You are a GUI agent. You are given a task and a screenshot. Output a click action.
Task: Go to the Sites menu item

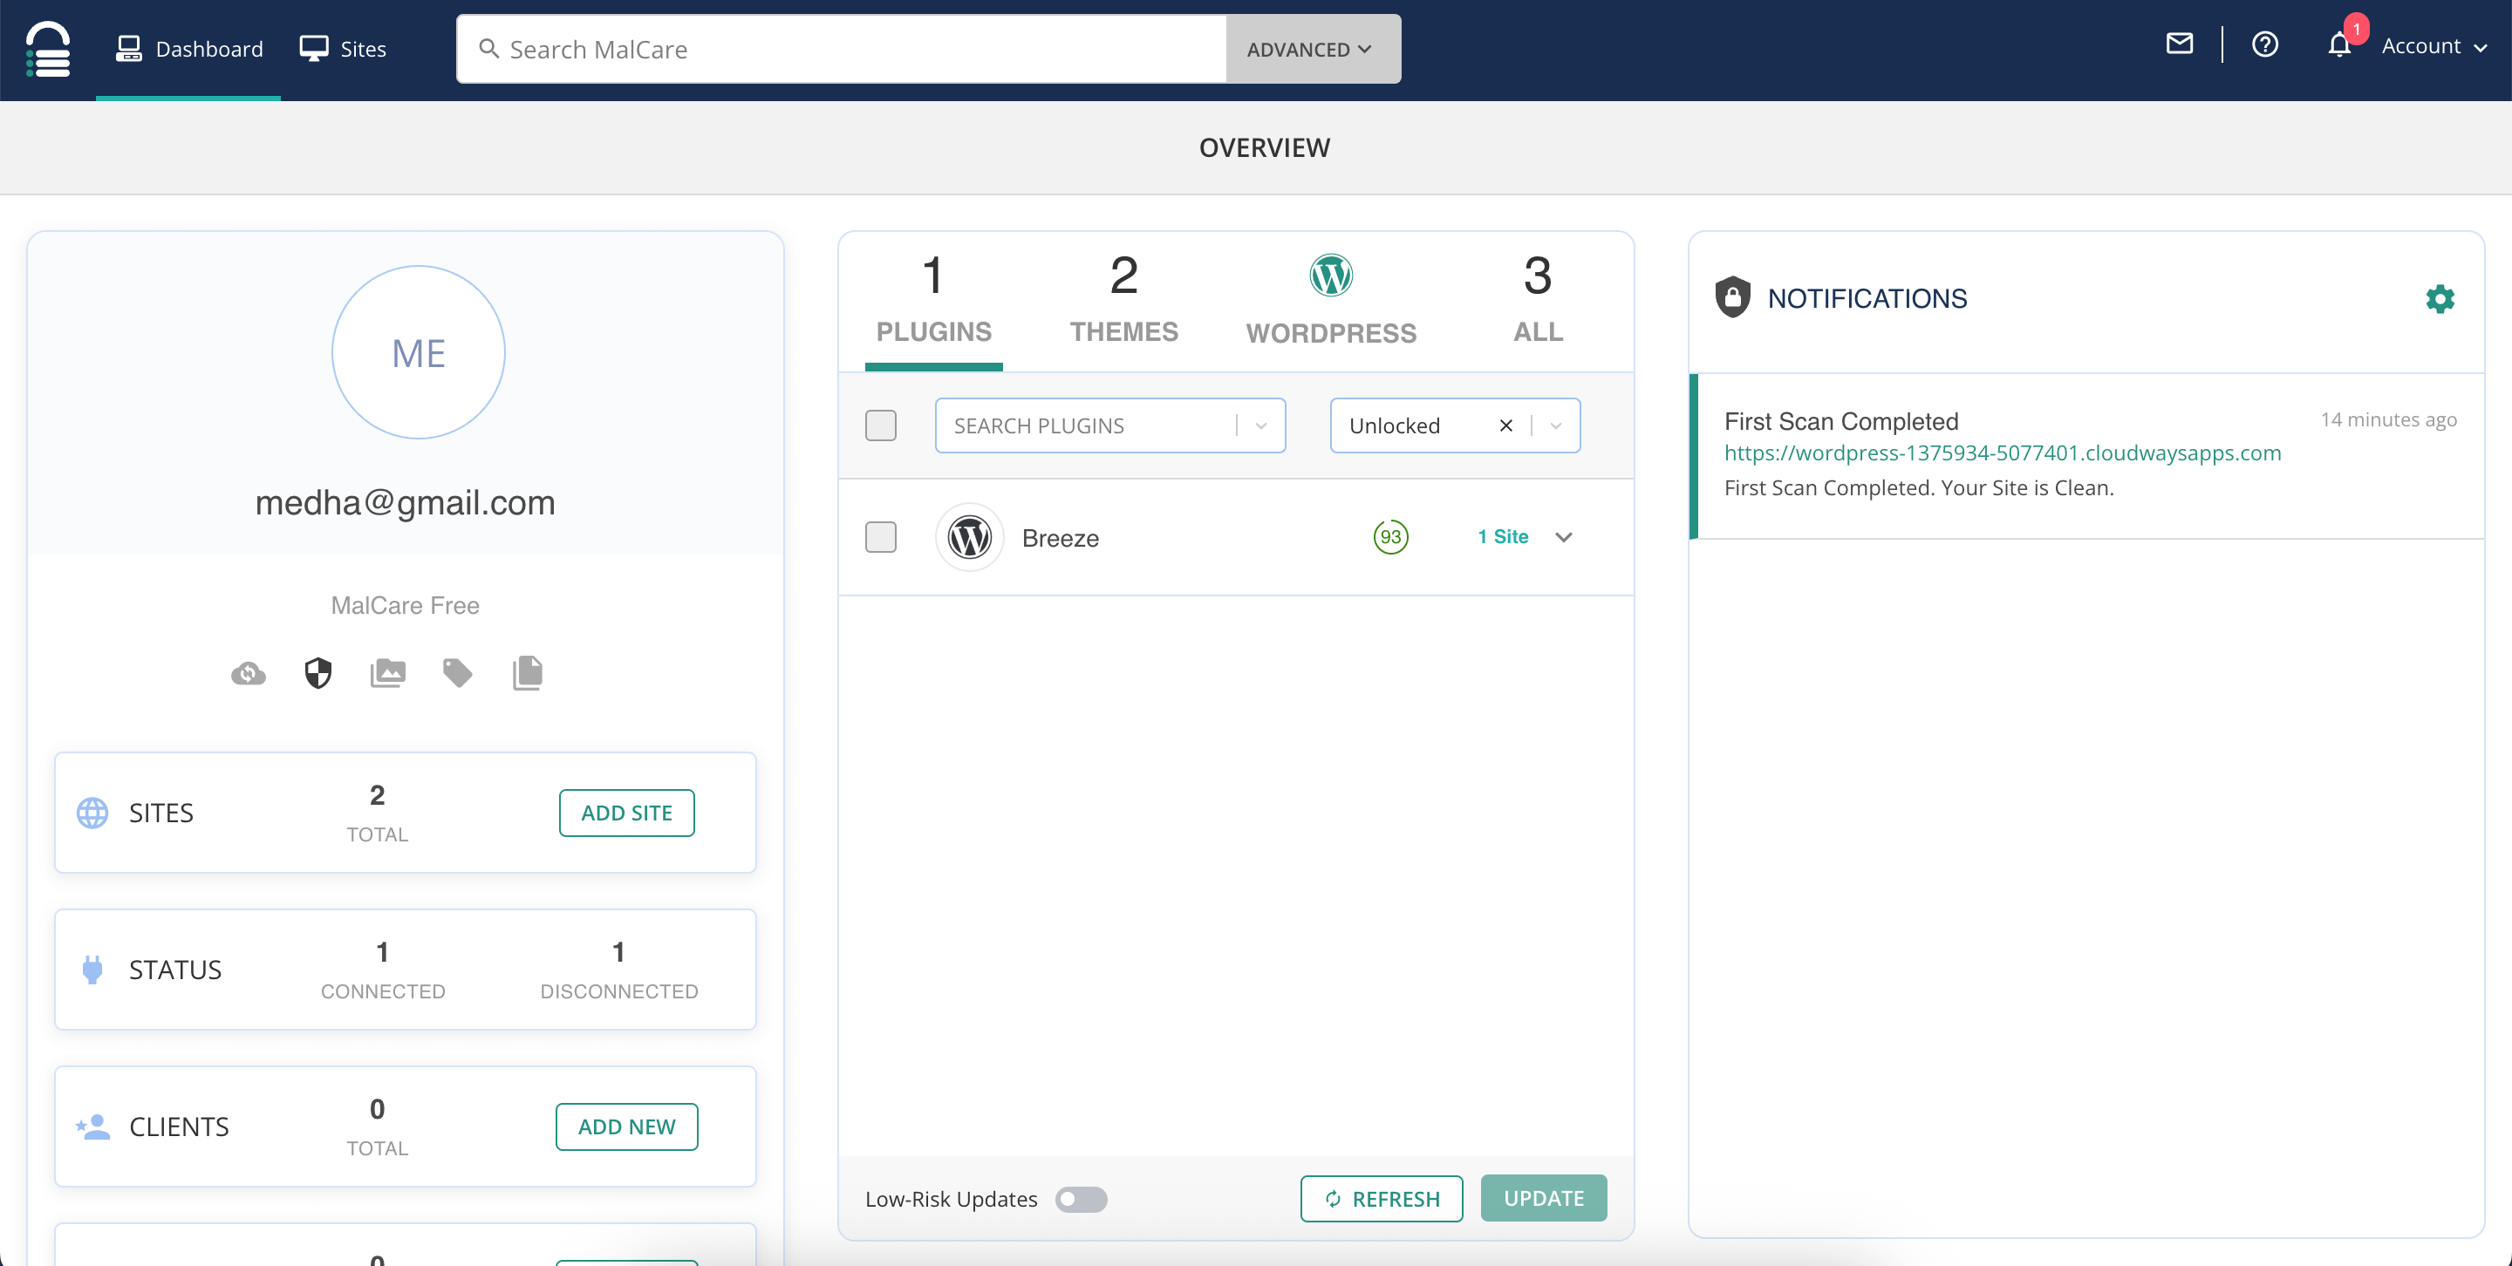point(344,49)
